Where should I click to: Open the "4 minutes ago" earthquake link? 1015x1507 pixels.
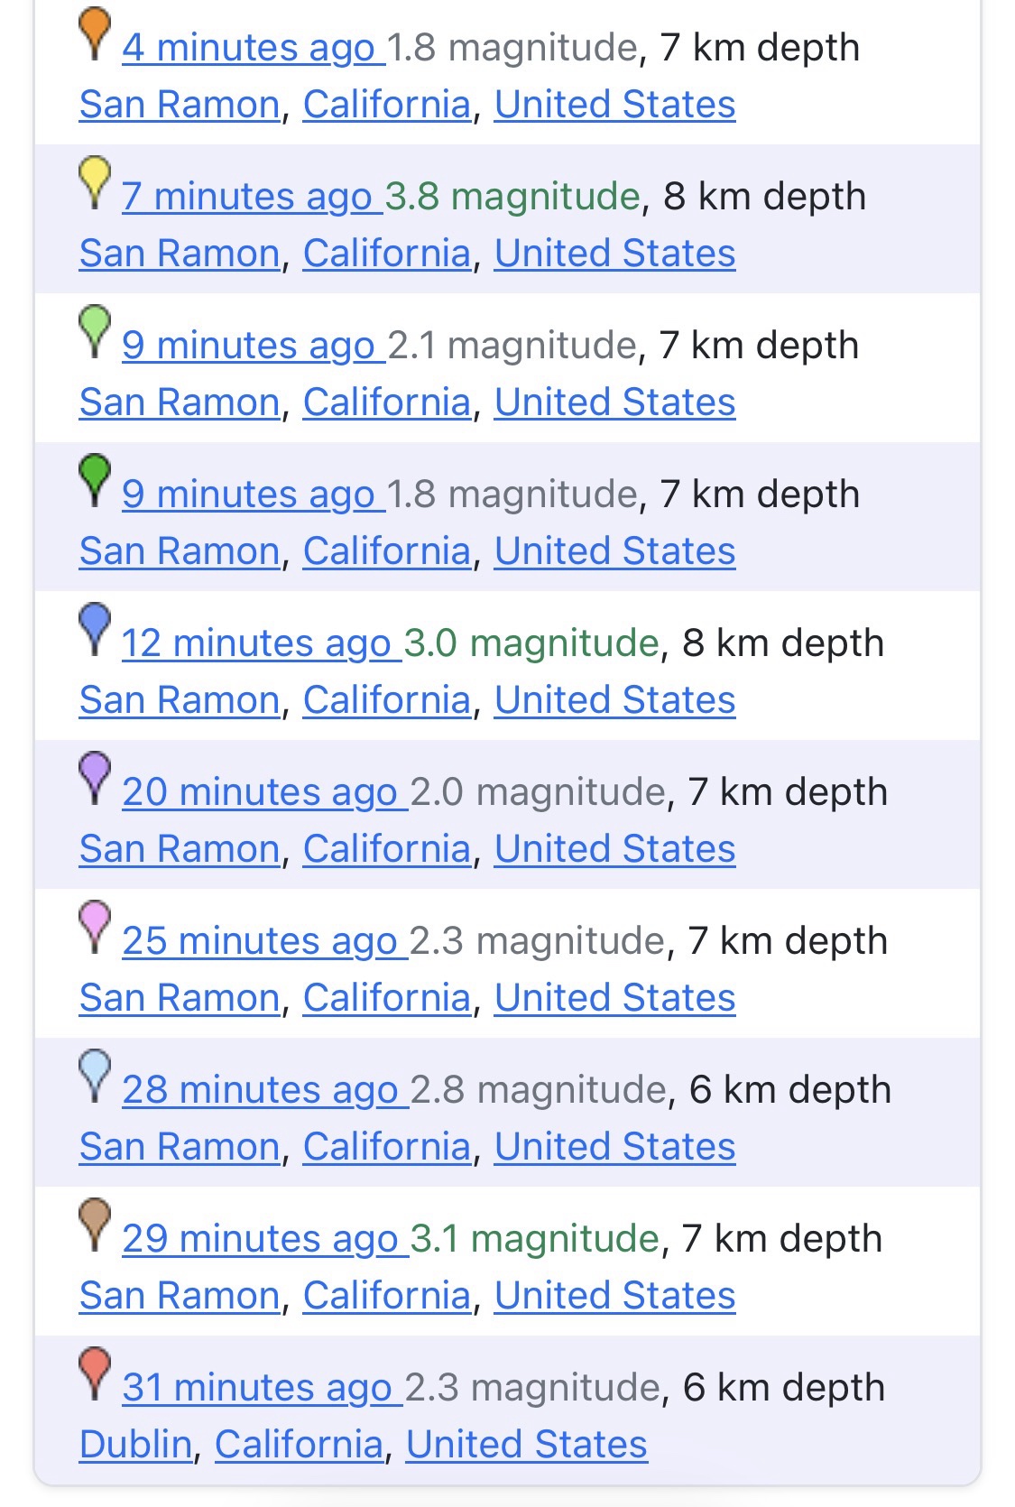[x=248, y=48]
